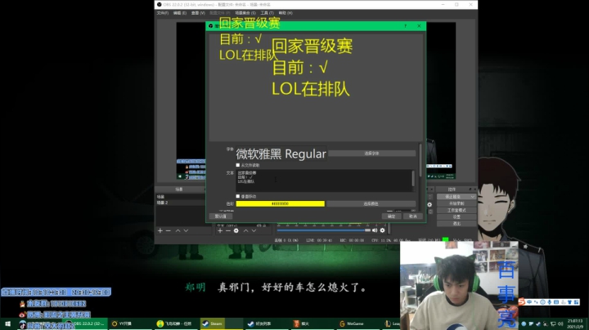This screenshot has width=589, height=330.
Task: Close the text properties dialog with X
Action: click(x=419, y=26)
